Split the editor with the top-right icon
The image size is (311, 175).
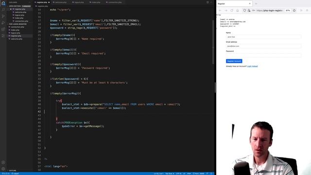point(207,2)
